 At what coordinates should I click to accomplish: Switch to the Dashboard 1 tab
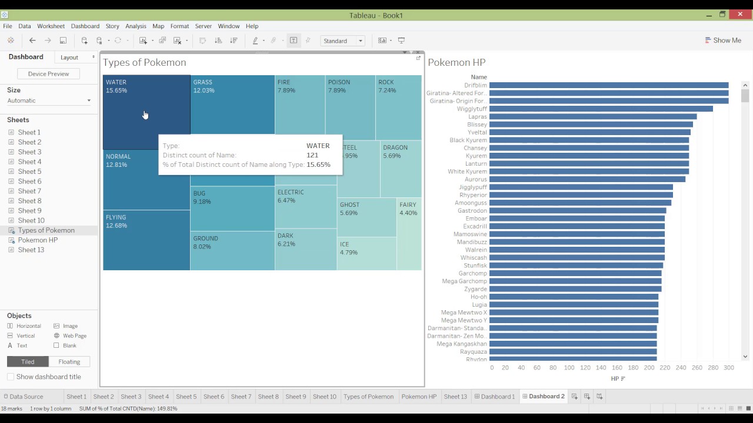[495, 397]
